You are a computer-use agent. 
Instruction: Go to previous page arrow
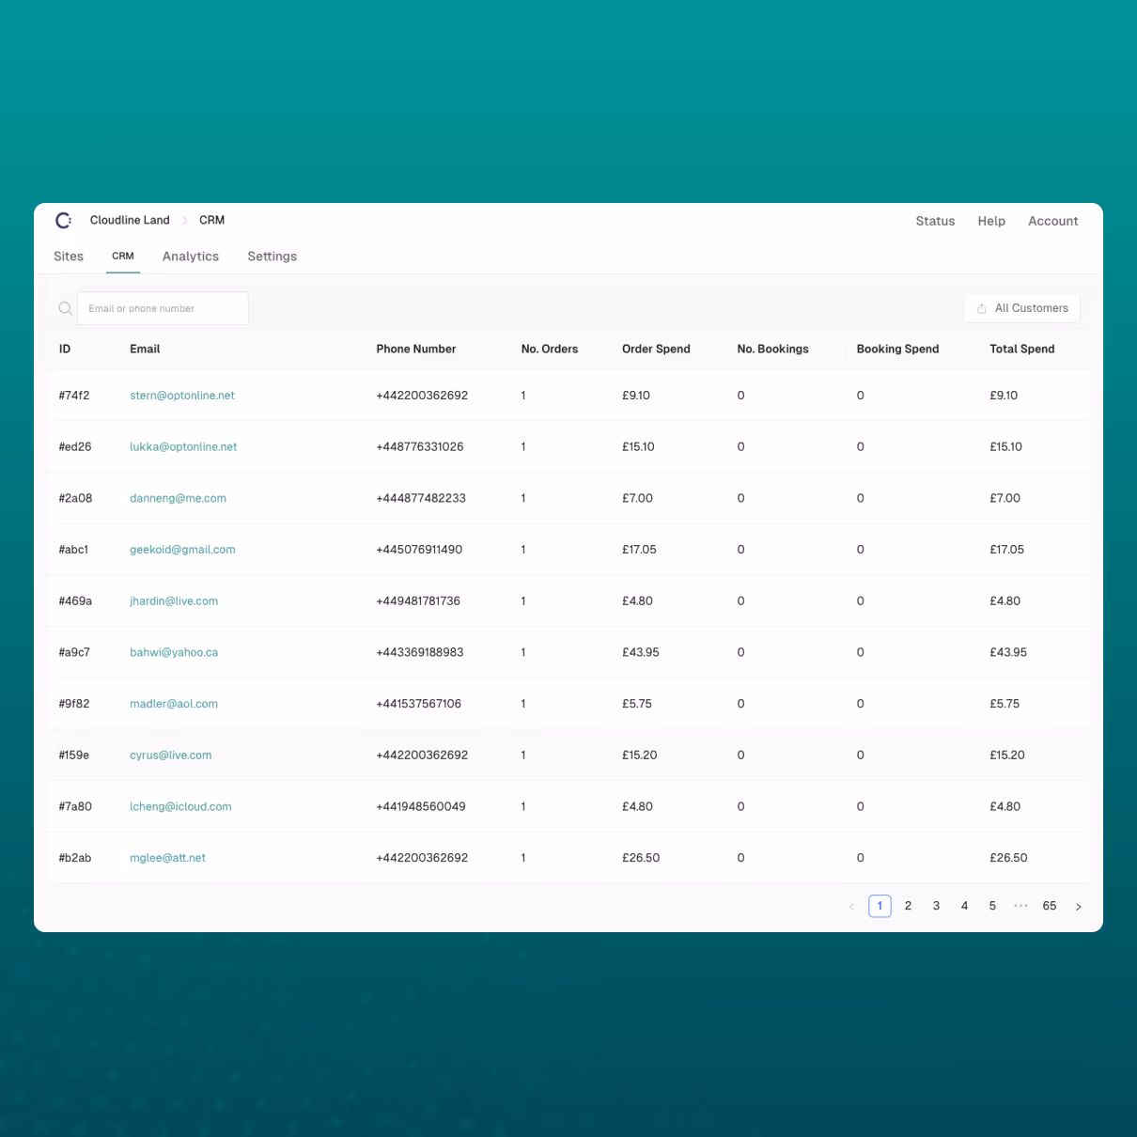[851, 907]
